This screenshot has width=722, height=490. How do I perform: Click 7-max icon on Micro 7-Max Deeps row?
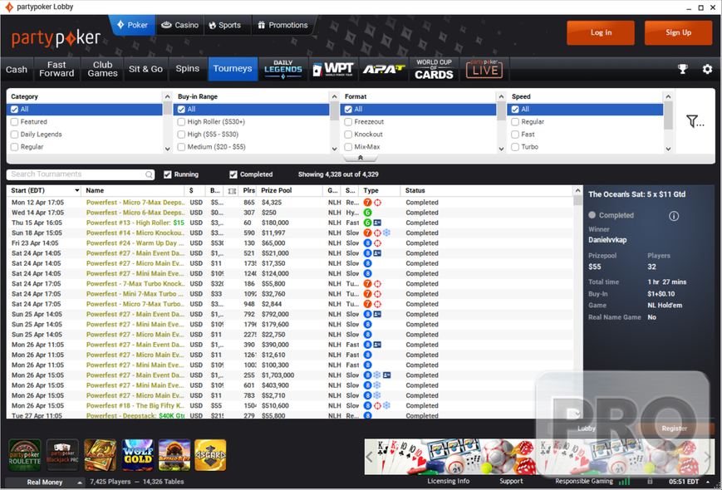point(367,203)
